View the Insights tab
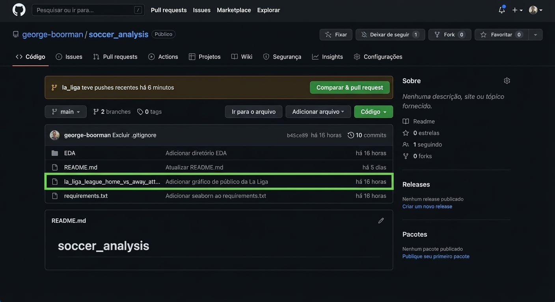555x302 pixels. 328,57
